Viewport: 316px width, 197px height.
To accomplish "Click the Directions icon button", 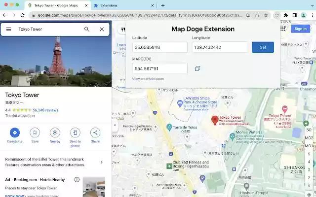I will (x=15, y=132).
